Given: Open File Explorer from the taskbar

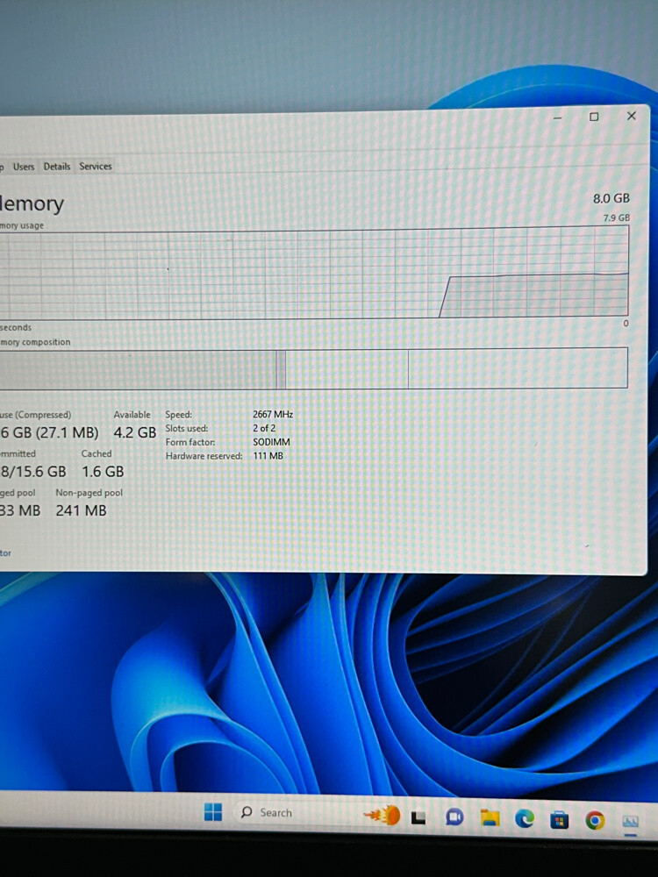Looking at the screenshot, I should point(490,818).
